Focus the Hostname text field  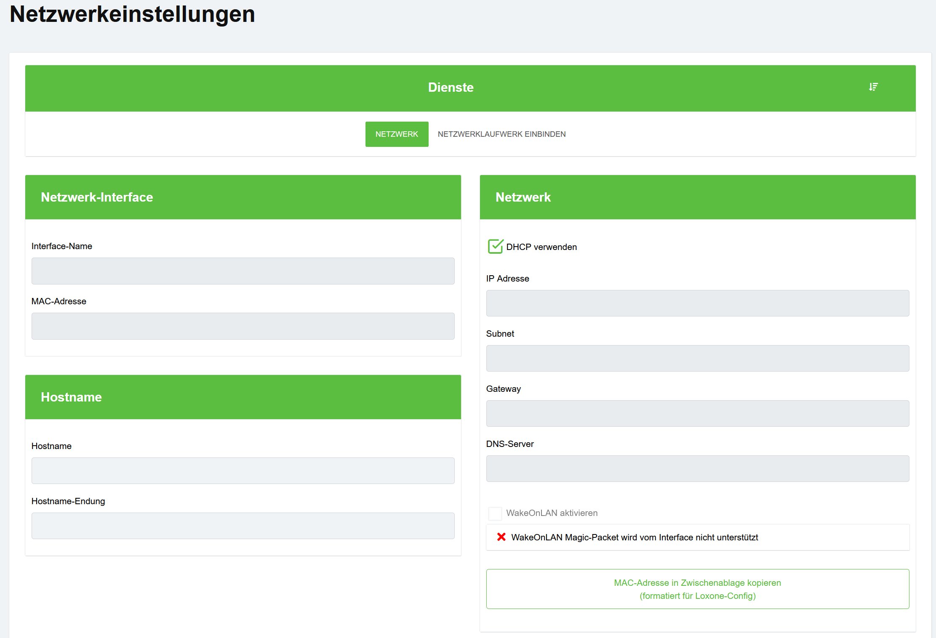[x=243, y=471]
